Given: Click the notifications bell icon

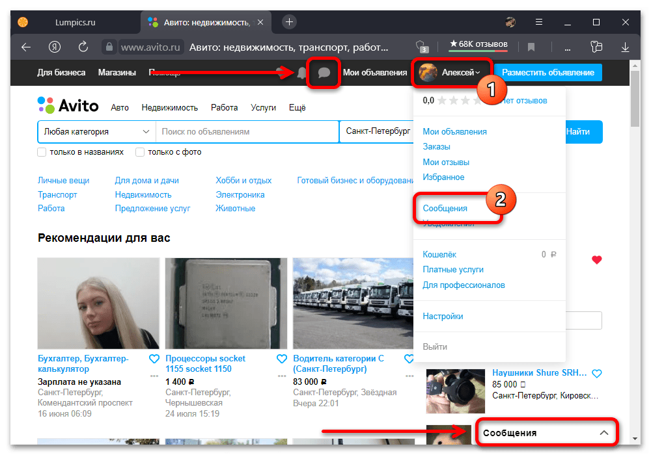Looking at the screenshot, I should [x=302, y=73].
